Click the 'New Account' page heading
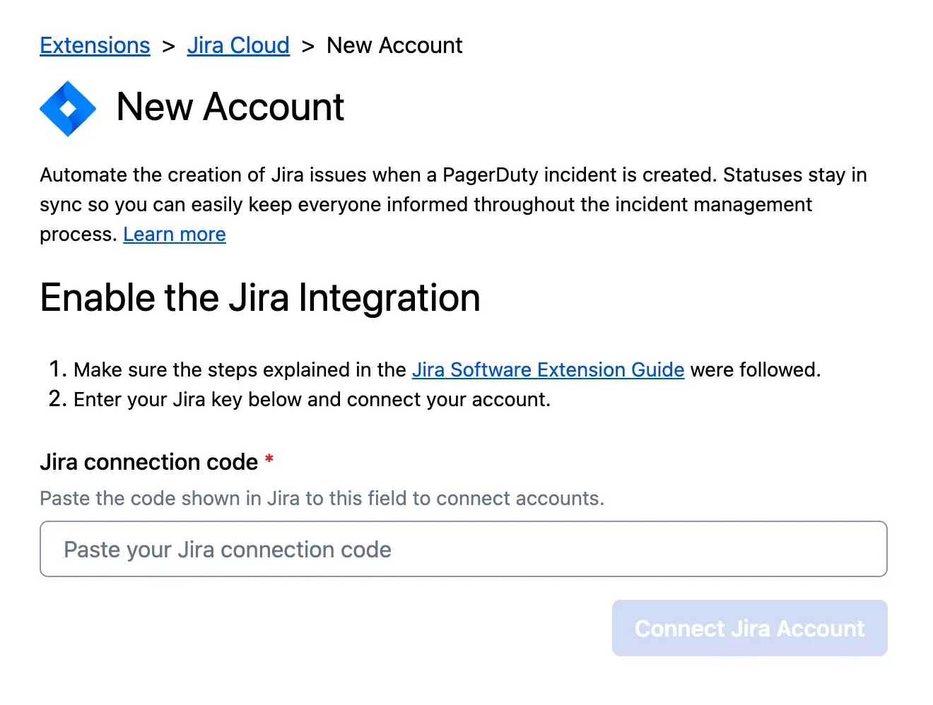 230,107
